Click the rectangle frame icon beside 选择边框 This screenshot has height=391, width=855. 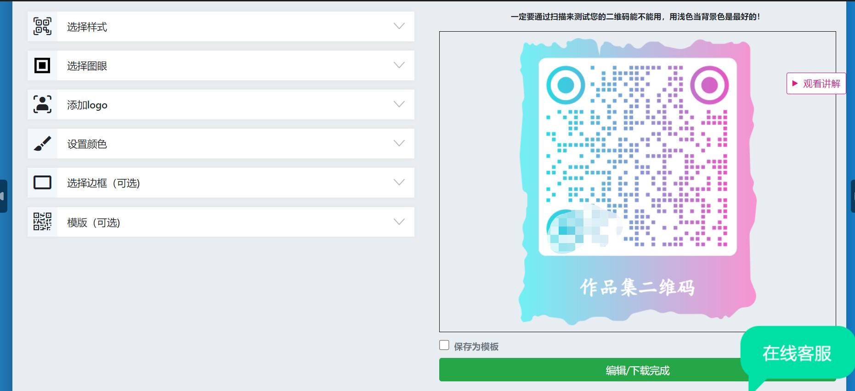(x=42, y=183)
